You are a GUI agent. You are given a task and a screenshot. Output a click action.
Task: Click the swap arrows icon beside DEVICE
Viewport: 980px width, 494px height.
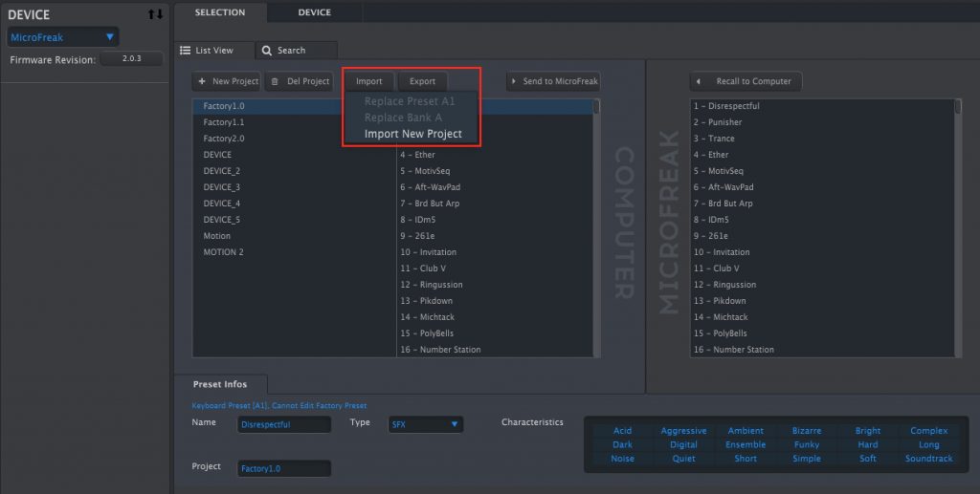154,14
